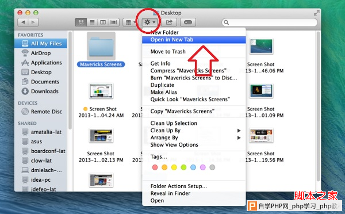Image resolution: width=345 pixels, height=214 pixels.
Task: Open AirDrop in the sidebar
Action: click(x=41, y=53)
